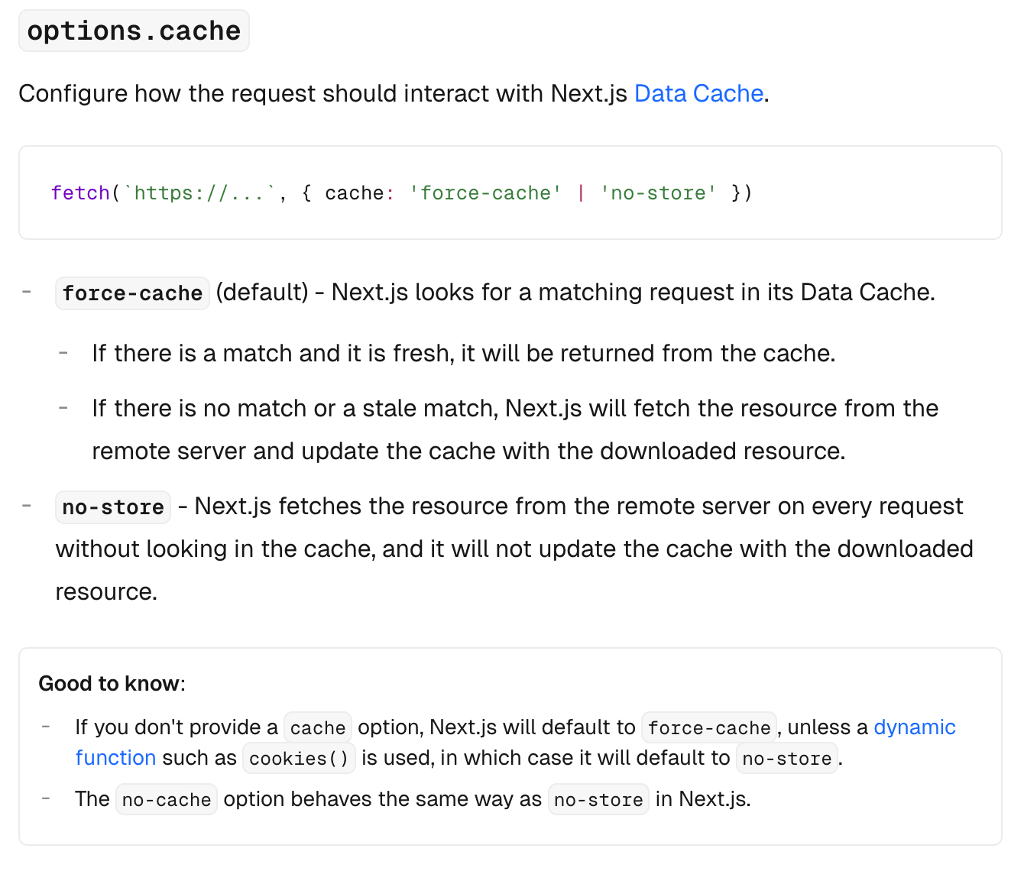The height and width of the screenshot is (871, 1024).
Task: Click force-cache inline code in Good to know
Action: point(709,728)
